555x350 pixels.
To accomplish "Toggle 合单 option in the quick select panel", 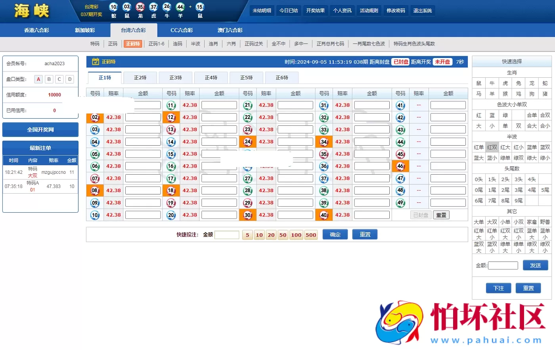I will click(x=532, y=115).
